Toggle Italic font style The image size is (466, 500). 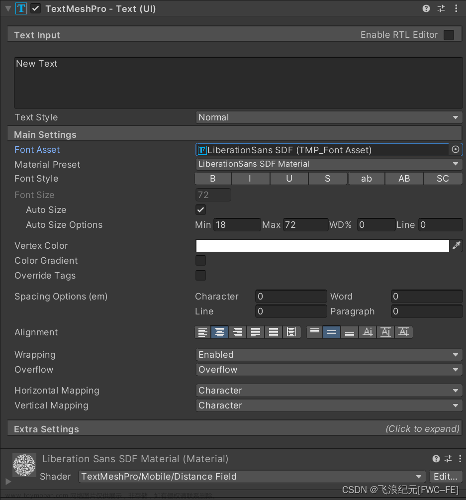pyautogui.click(x=251, y=179)
